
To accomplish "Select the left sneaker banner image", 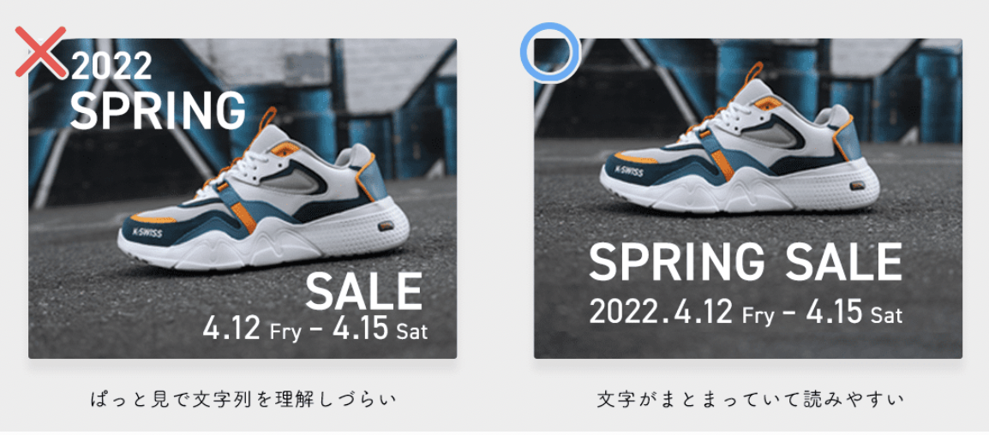I will (x=243, y=199).
